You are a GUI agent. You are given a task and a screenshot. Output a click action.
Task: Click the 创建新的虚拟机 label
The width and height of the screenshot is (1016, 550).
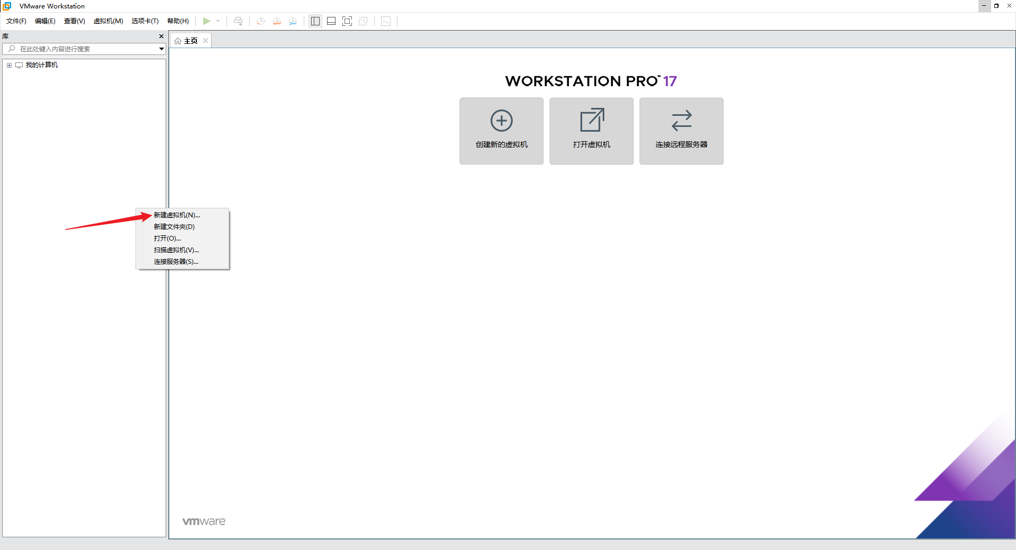(x=502, y=144)
